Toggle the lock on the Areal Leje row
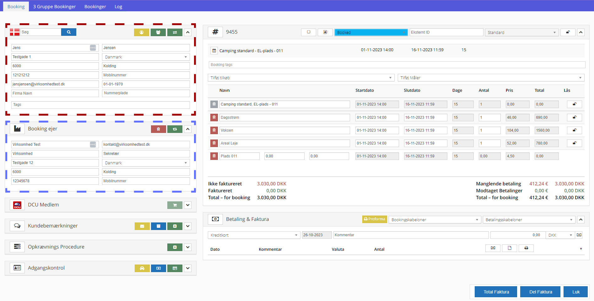594x301 pixels. 574,143
